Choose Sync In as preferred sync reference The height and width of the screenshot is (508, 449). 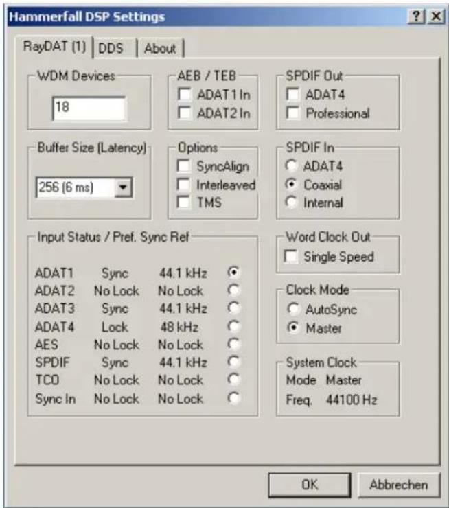coord(233,398)
